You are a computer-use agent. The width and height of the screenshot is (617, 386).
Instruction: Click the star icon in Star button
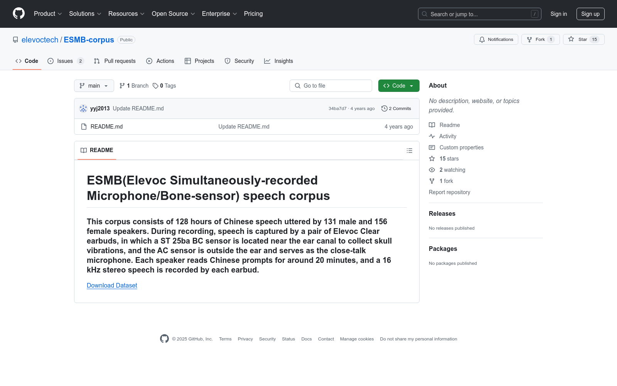[x=571, y=39]
